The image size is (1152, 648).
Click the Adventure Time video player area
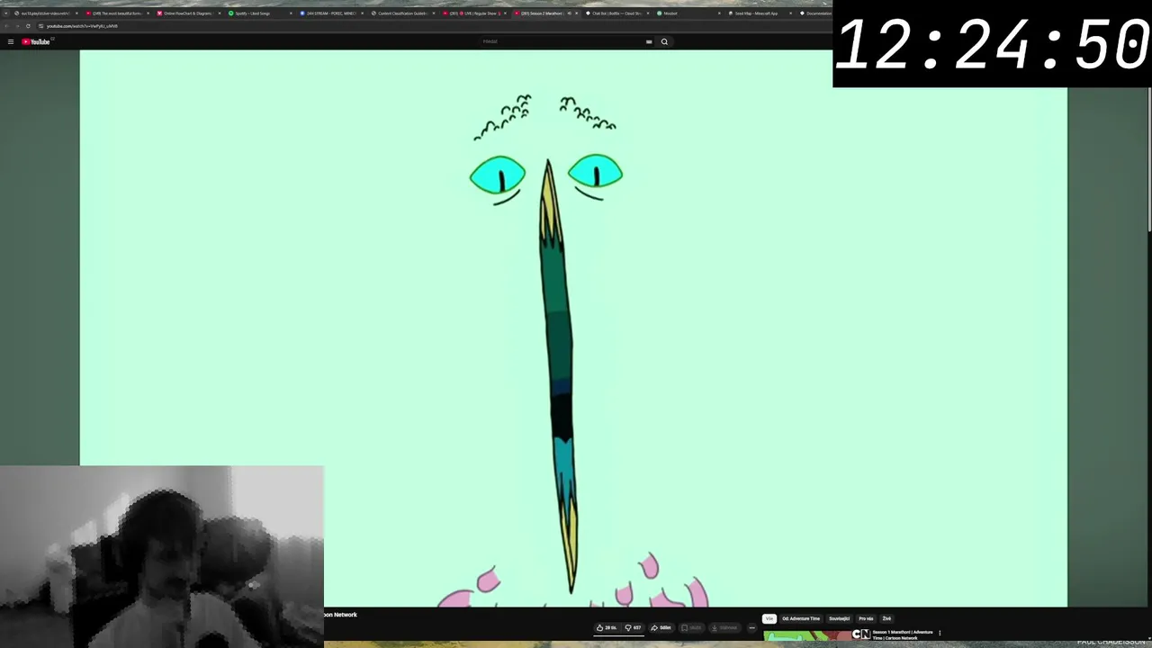(573, 328)
